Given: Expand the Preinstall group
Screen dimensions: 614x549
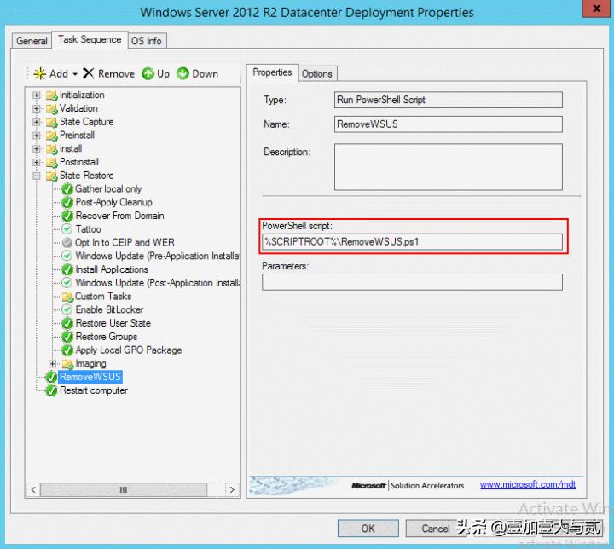Looking at the screenshot, I should click(x=37, y=136).
